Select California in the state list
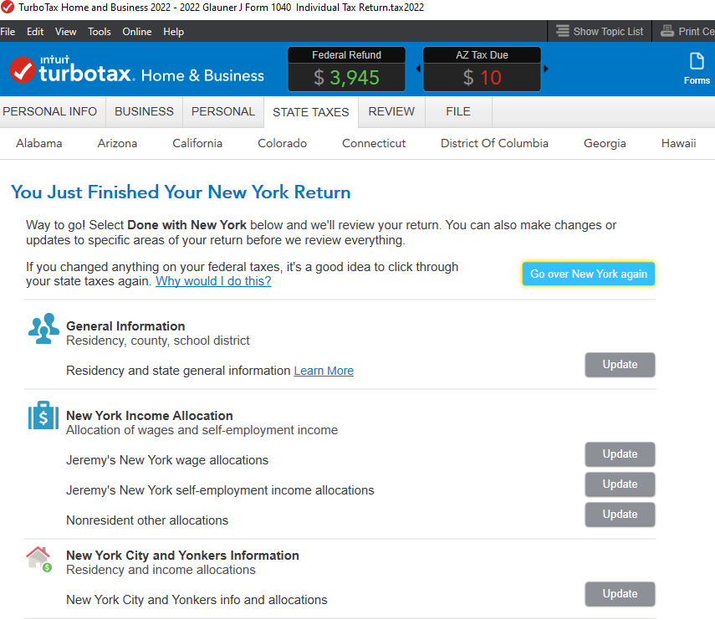Screen dimensions: 715x620 click(x=197, y=143)
